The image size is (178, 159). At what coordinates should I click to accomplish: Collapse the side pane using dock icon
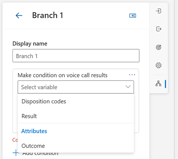coord(132,16)
